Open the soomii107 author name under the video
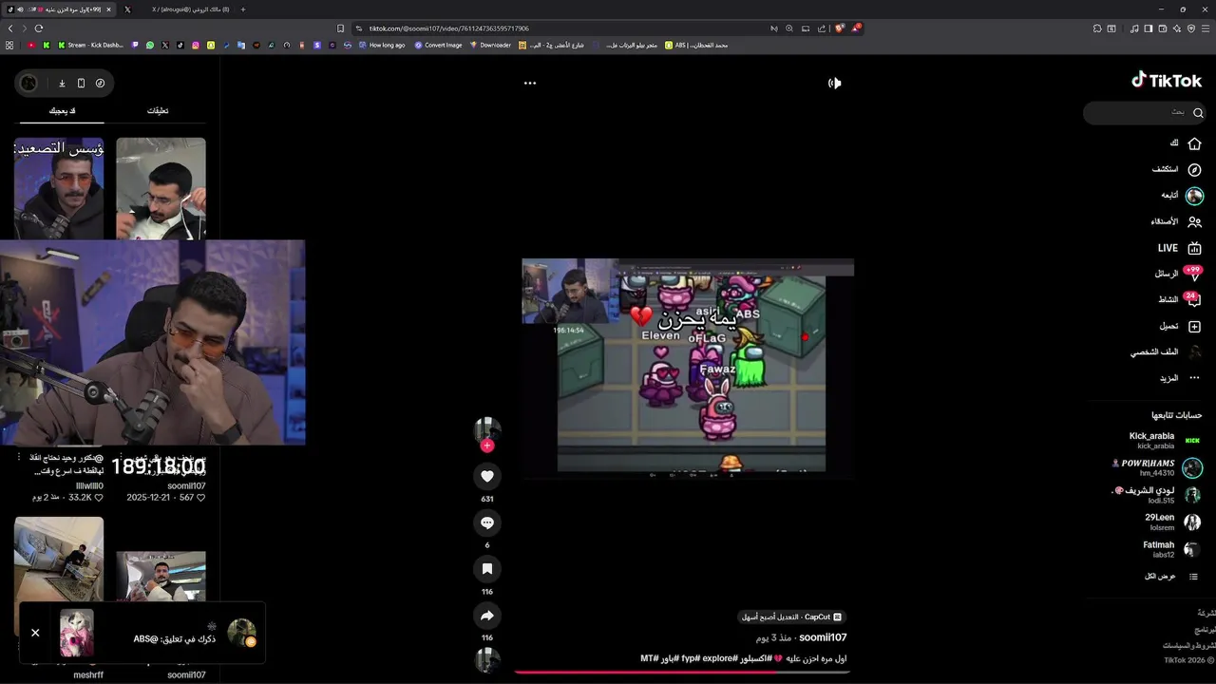The height and width of the screenshot is (684, 1216). click(x=823, y=637)
